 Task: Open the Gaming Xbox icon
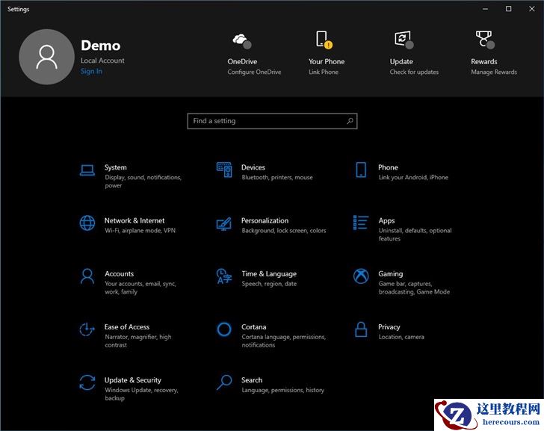tap(362, 276)
